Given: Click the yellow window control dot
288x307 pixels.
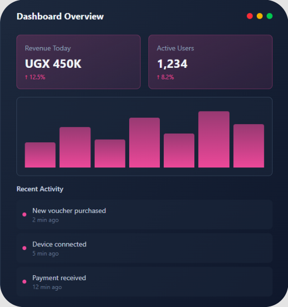Looking at the screenshot, I should pyautogui.click(x=260, y=16).
